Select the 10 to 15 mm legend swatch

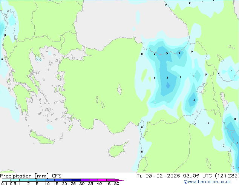[x=50, y=180]
